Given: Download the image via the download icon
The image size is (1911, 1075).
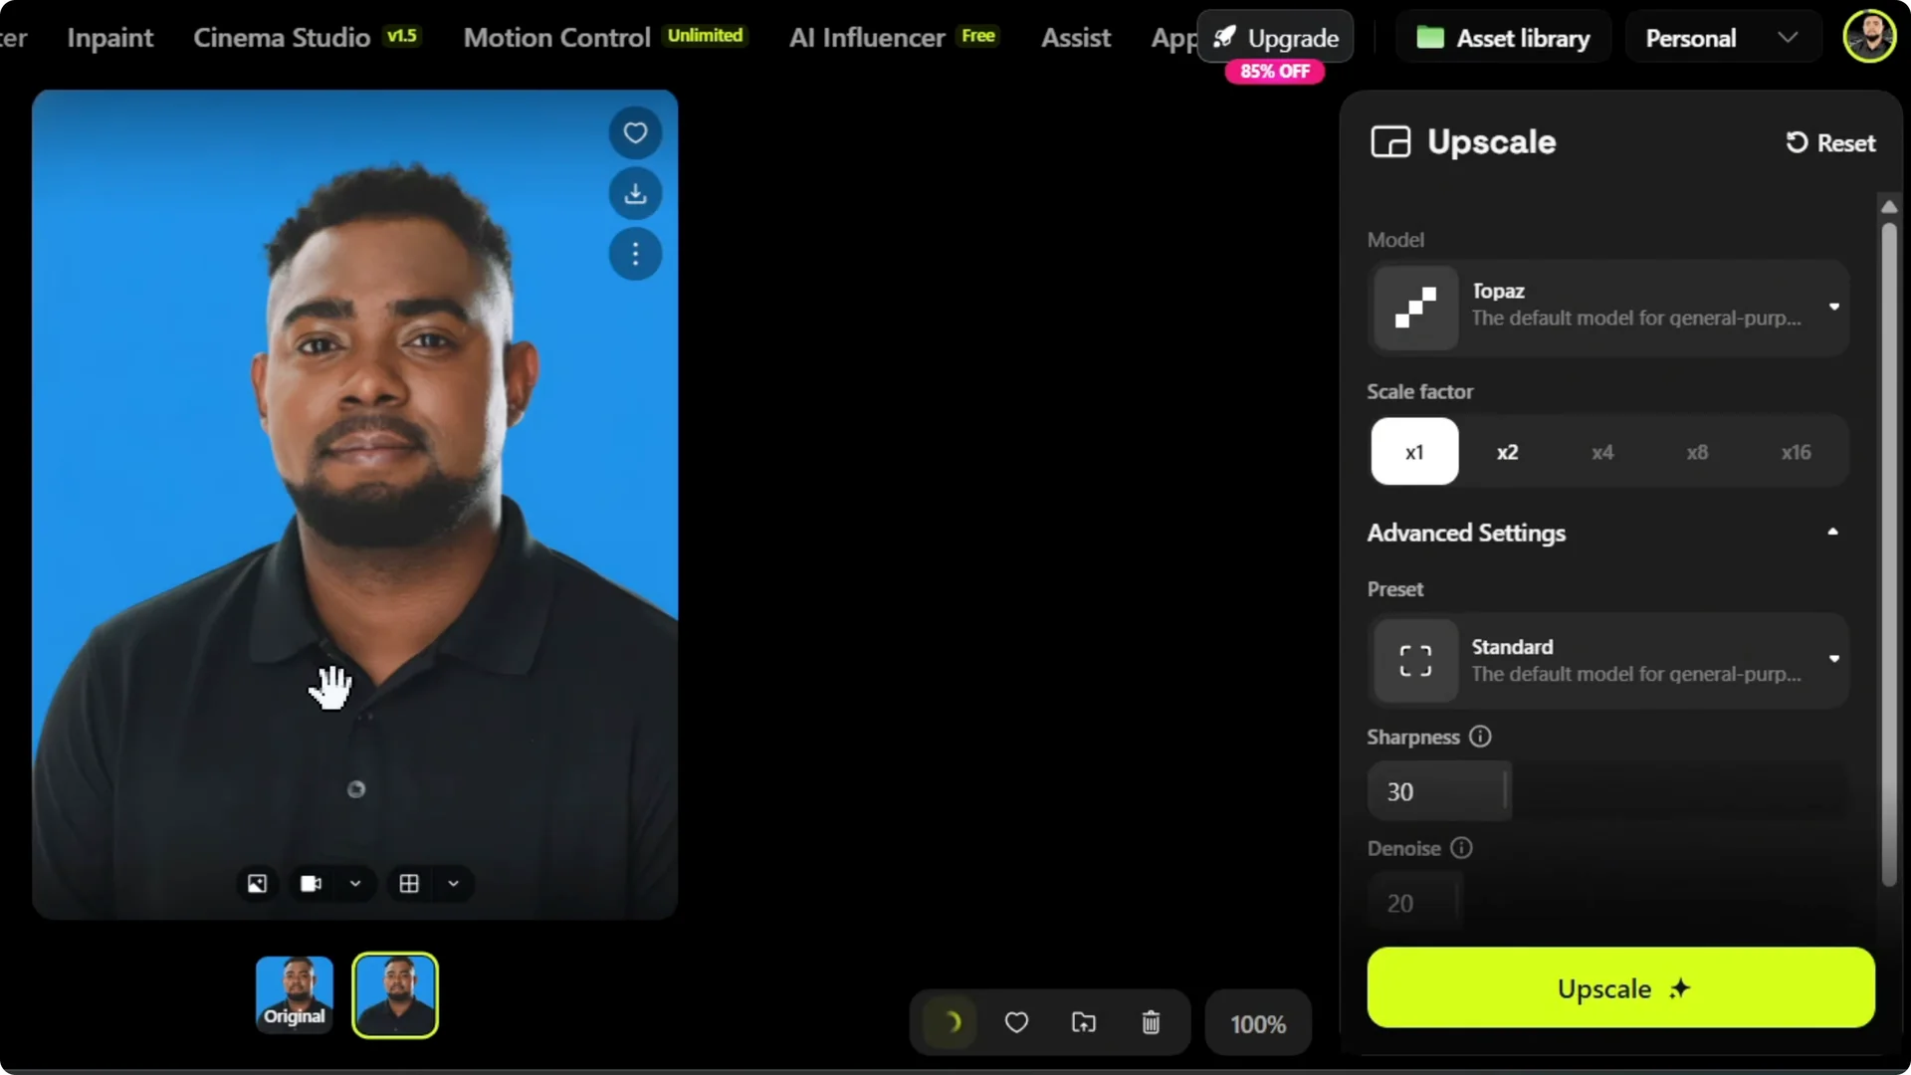Looking at the screenshot, I should click(x=634, y=193).
